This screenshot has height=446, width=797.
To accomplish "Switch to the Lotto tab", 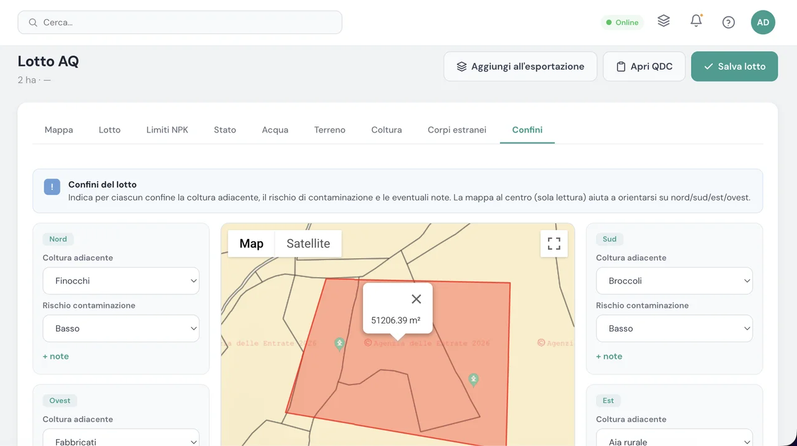I will [x=110, y=130].
